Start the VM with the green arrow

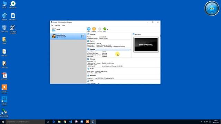(105, 29)
